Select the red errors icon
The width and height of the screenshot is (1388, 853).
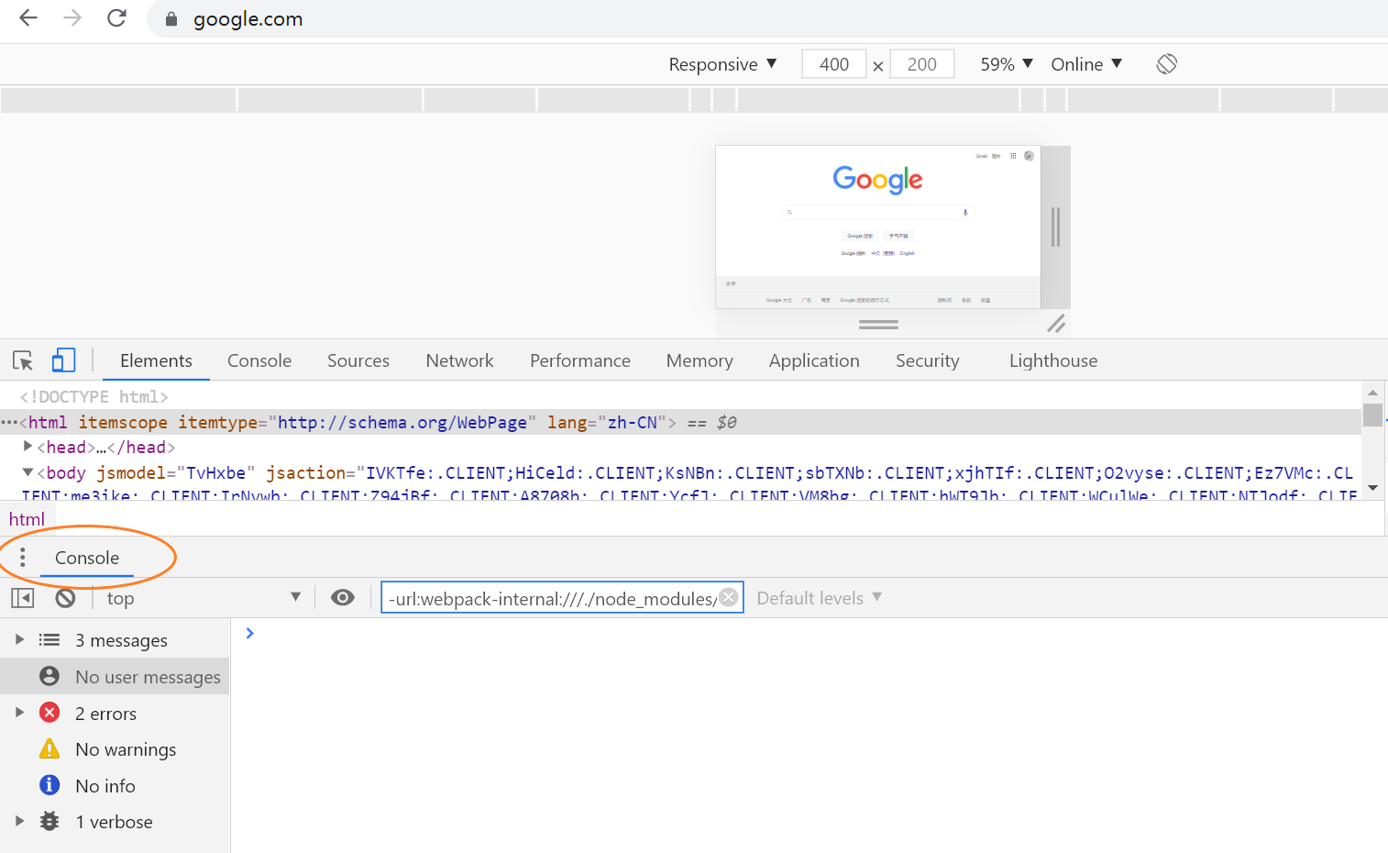pos(50,713)
